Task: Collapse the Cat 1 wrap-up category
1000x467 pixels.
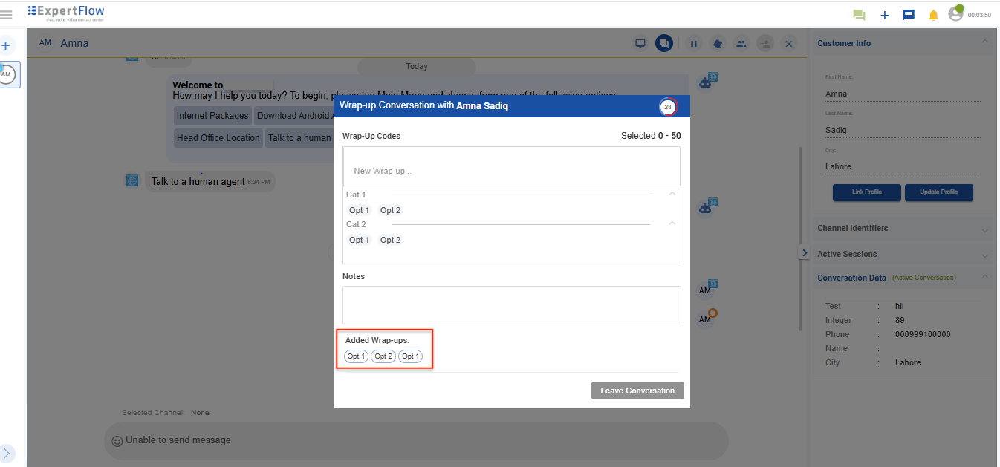Action: [x=672, y=194]
